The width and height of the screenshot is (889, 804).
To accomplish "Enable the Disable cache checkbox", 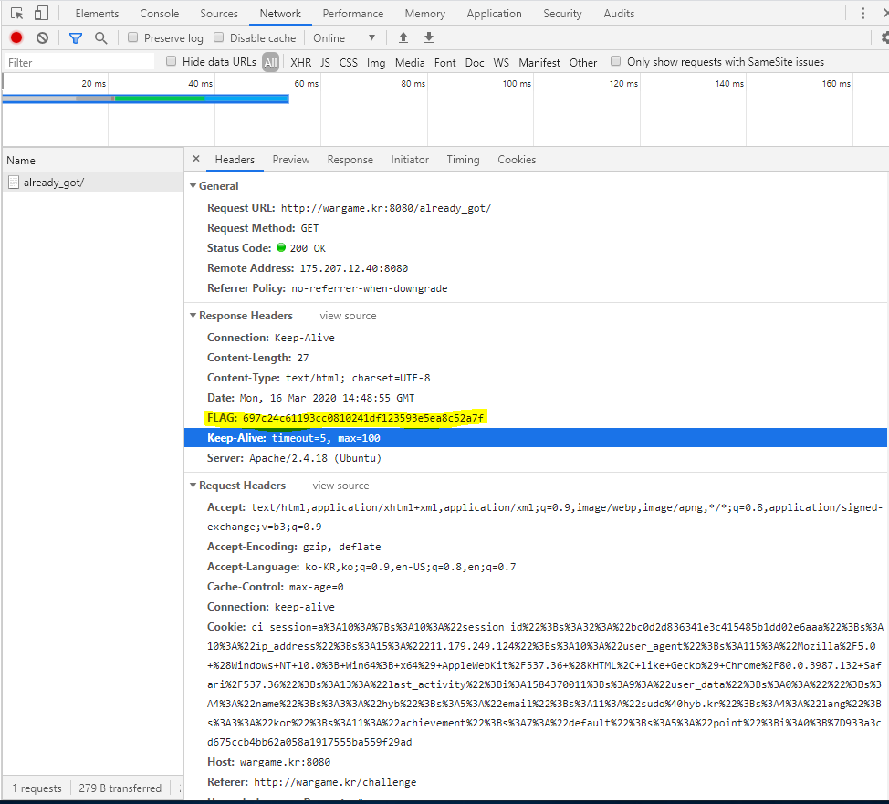I will point(218,37).
